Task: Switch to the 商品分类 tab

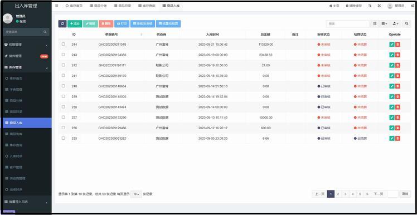Action: 98,6
